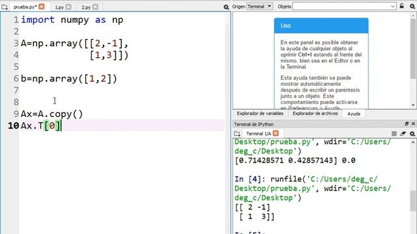Toggle the help pane lock icon

[402, 6]
